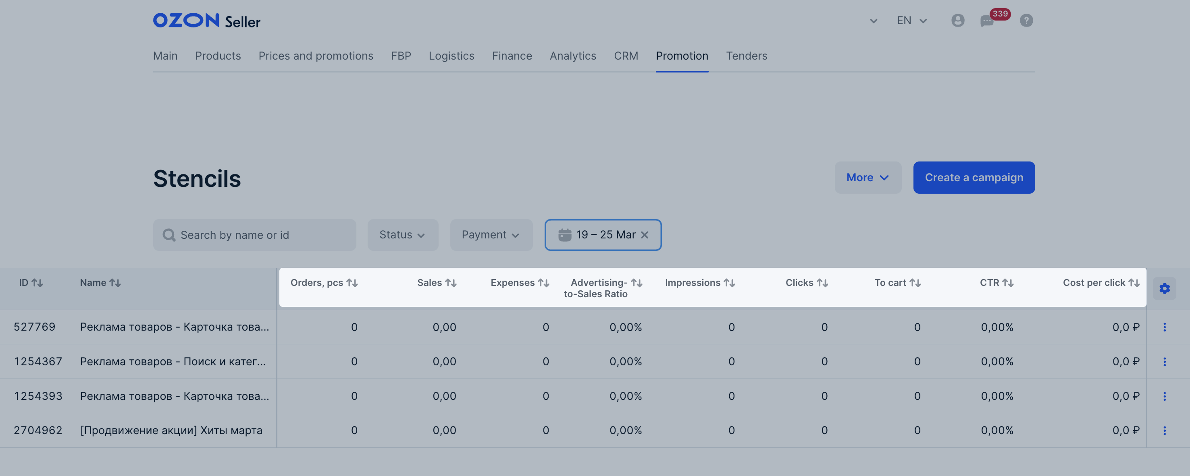Click CTR value in row 2704962

coord(997,430)
